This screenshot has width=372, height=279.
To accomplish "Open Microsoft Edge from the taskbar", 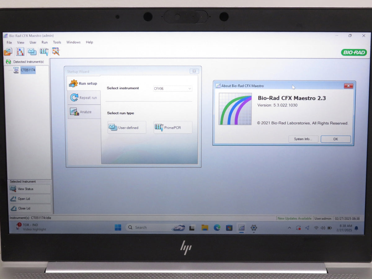I will click(x=217, y=228).
